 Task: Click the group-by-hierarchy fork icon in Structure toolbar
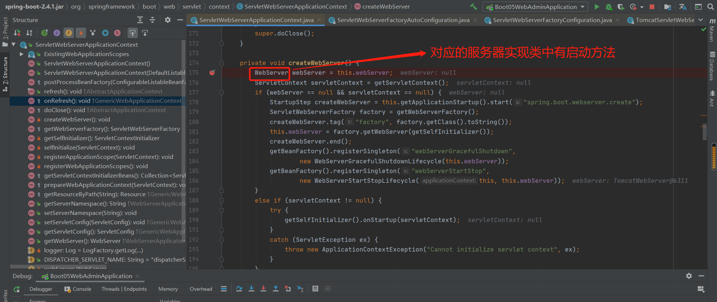(x=93, y=33)
